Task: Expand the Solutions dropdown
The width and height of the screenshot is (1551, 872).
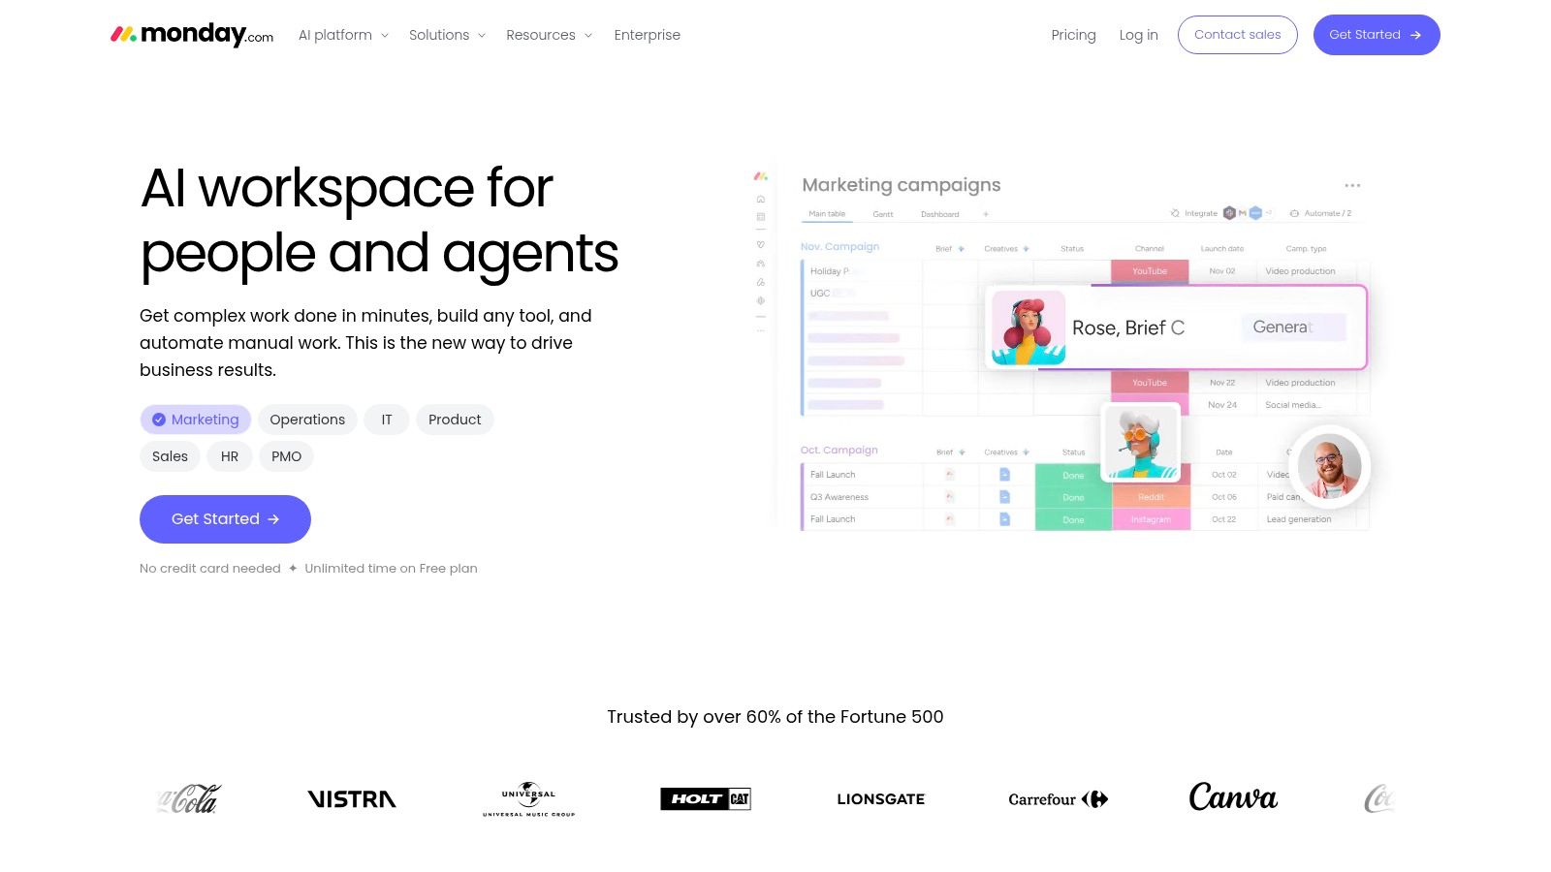Action: pos(447,35)
